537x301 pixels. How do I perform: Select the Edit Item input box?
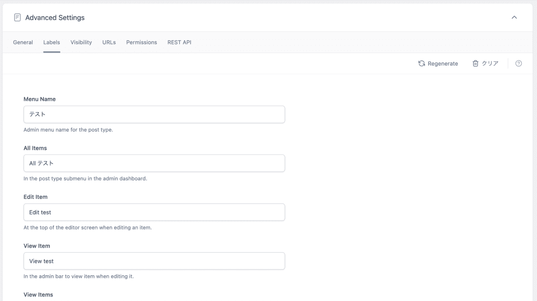(x=154, y=212)
